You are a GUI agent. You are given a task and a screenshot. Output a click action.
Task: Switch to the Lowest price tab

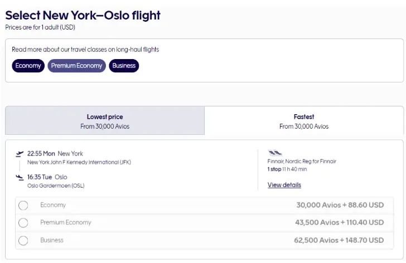pyautogui.click(x=105, y=121)
